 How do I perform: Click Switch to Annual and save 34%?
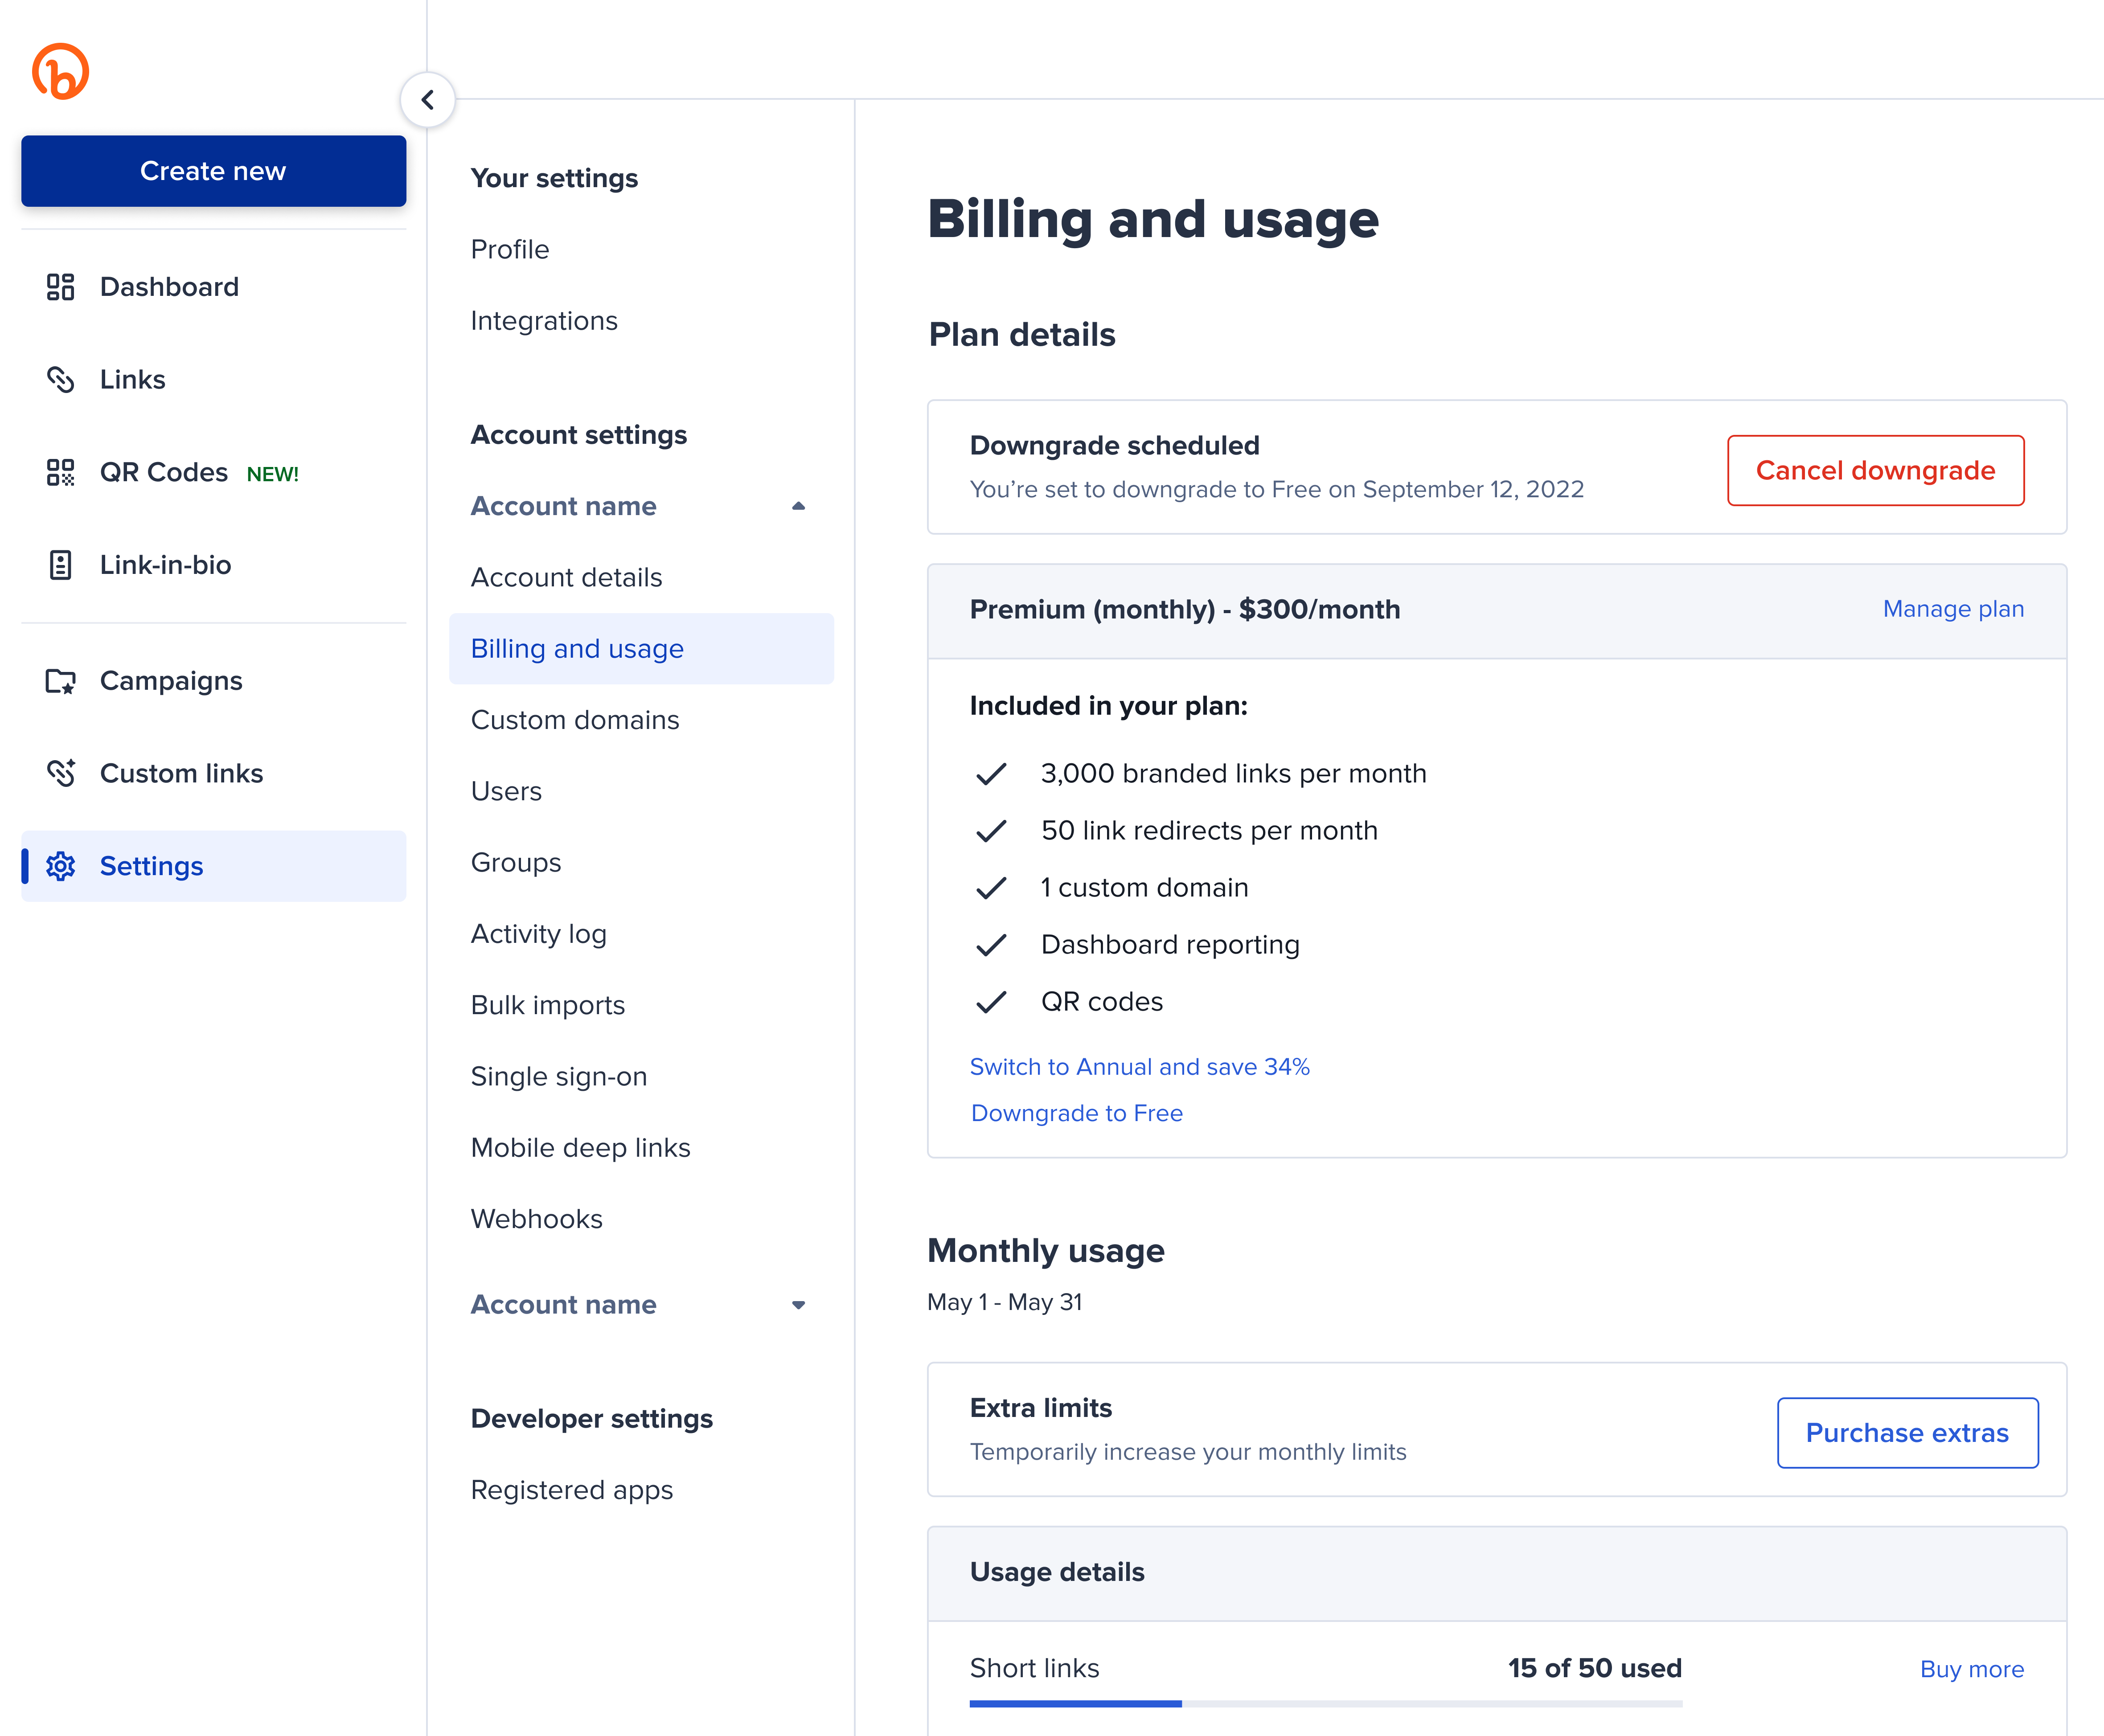pyautogui.click(x=1139, y=1067)
